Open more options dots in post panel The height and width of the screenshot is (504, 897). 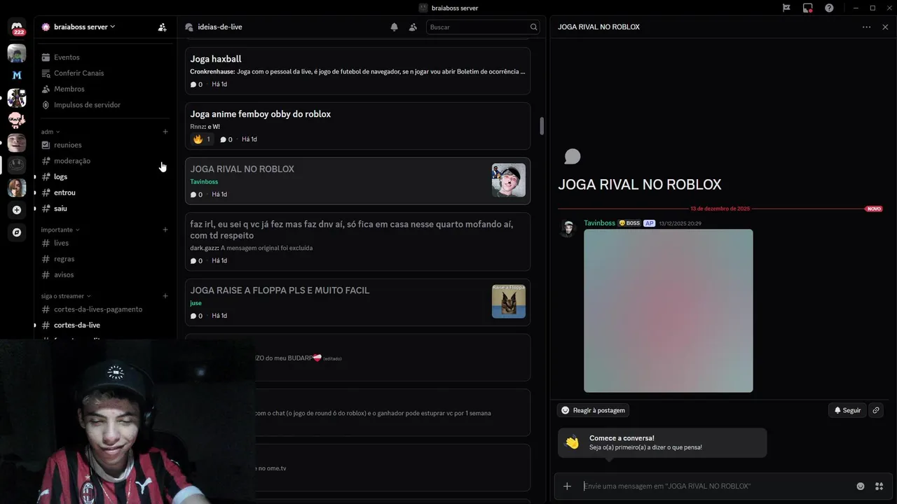(x=867, y=27)
